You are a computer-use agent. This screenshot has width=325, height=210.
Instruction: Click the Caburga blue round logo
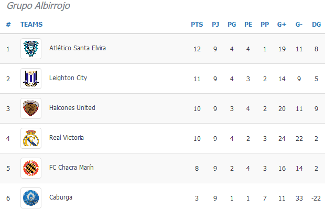tap(31, 198)
